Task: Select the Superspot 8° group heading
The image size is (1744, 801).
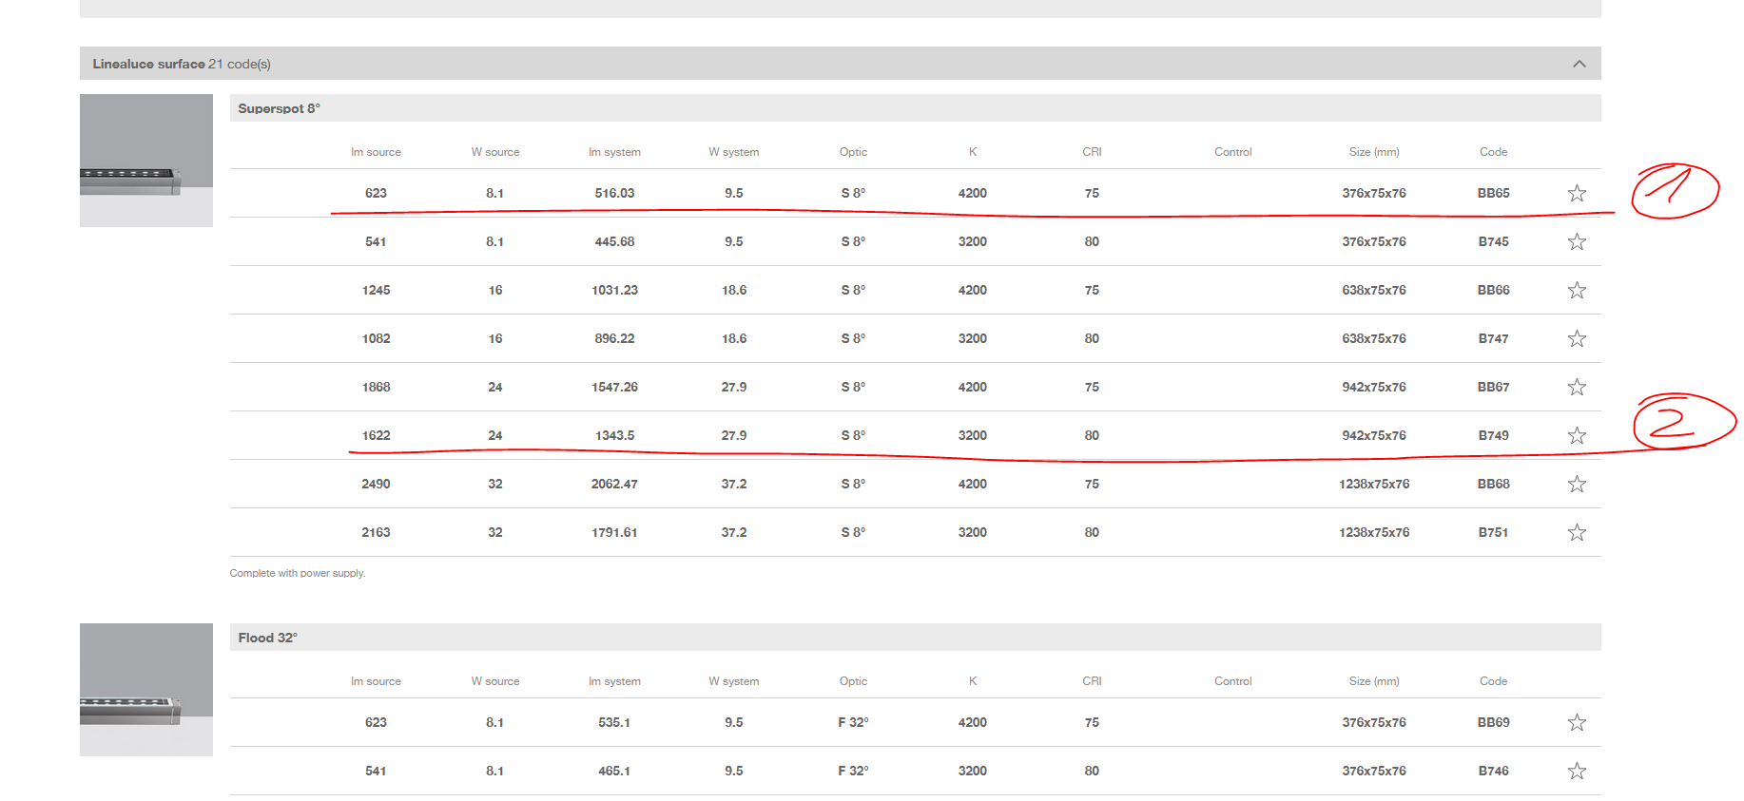Action: [x=279, y=108]
